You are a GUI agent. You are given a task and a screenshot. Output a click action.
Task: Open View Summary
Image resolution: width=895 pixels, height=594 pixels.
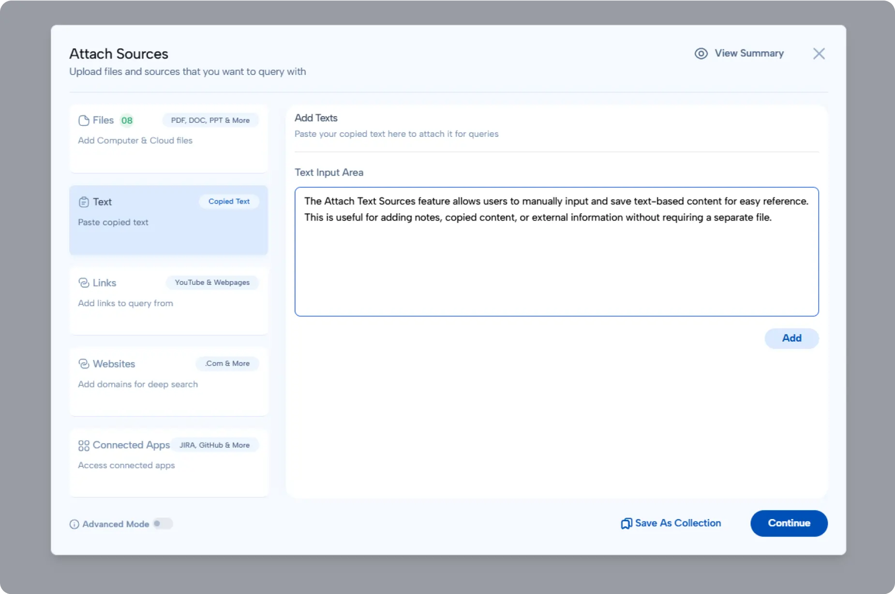pyautogui.click(x=748, y=53)
